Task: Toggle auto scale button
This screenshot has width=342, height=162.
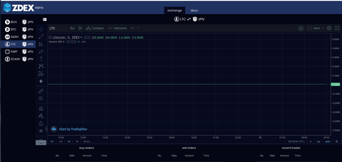Action: click(x=328, y=142)
